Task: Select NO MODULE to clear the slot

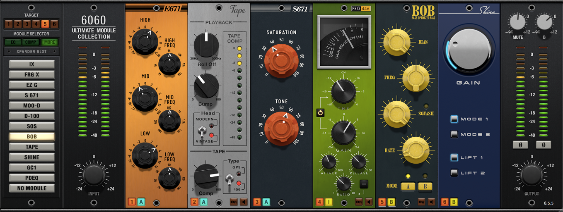Action: [x=32, y=188]
